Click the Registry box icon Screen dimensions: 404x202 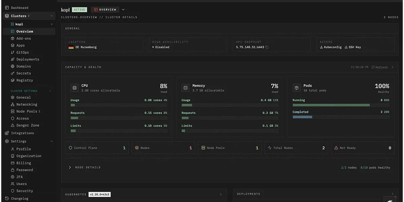pyautogui.click(x=13, y=80)
